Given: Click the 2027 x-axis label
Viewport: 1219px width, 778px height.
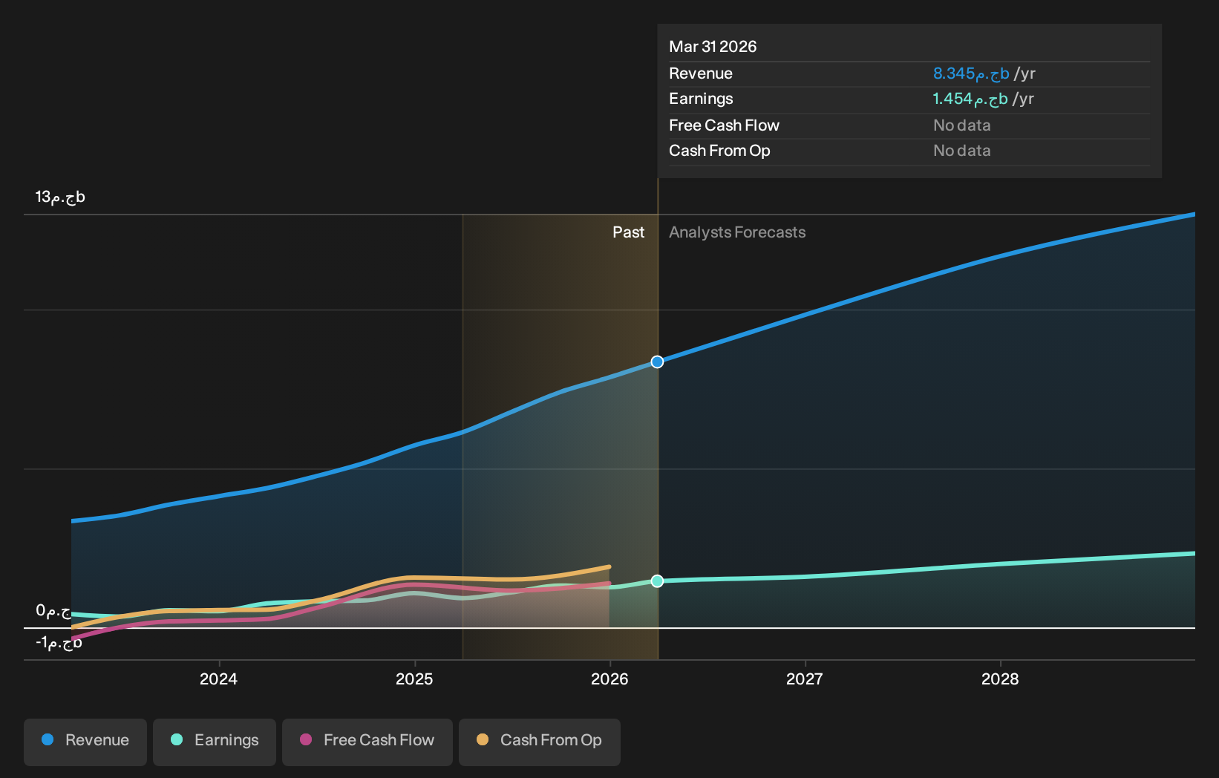Looking at the screenshot, I should click(x=805, y=679).
